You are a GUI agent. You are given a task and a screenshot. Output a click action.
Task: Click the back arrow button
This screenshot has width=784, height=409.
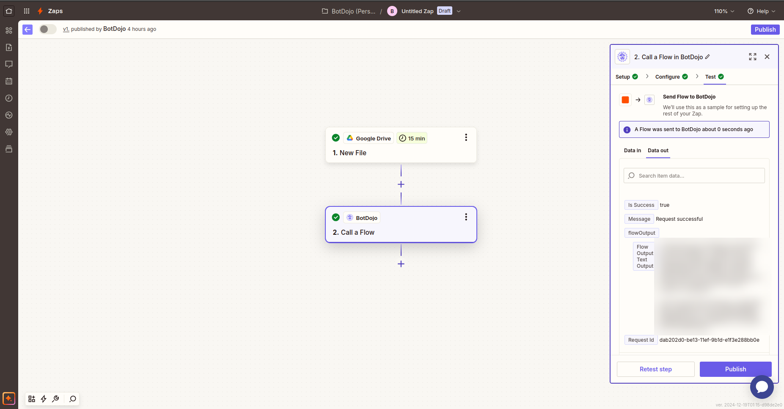point(28,30)
